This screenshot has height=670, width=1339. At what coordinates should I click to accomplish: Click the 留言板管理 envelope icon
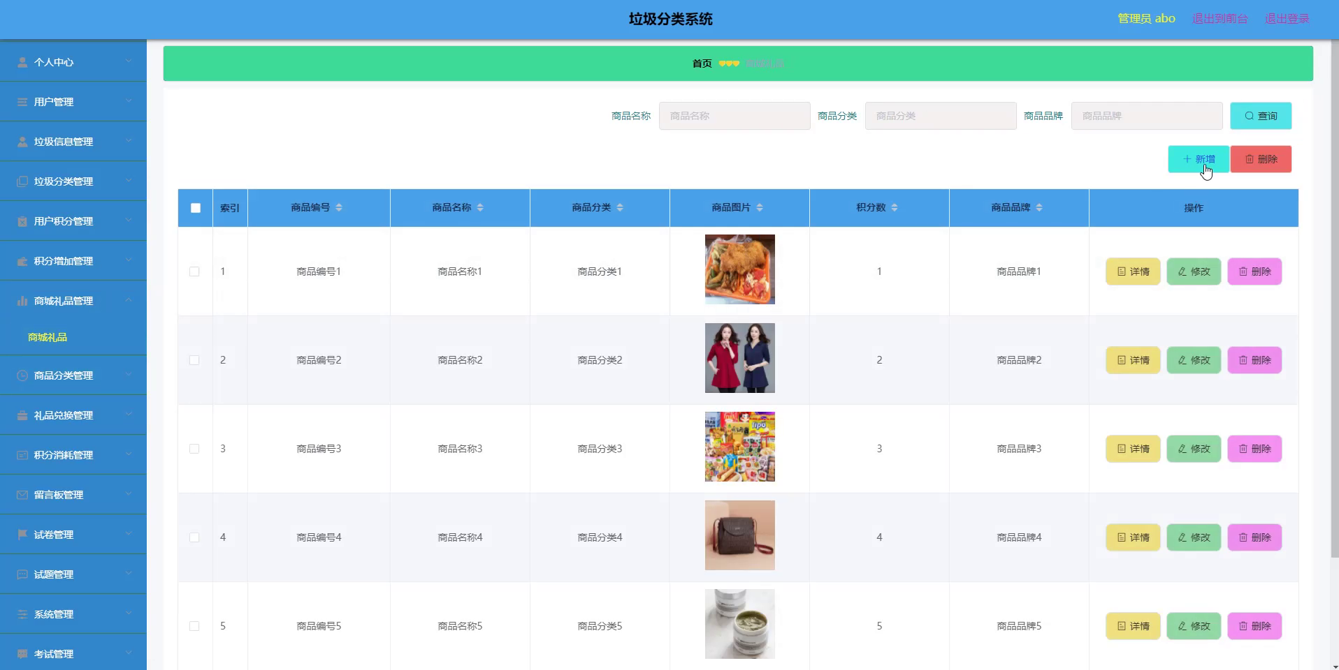pos(22,495)
